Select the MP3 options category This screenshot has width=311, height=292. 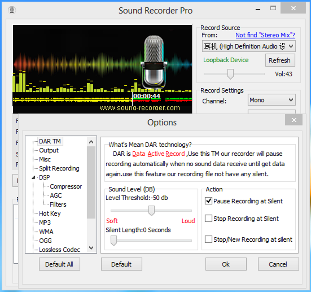click(x=45, y=222)
